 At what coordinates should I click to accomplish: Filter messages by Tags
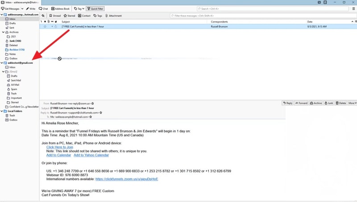98,16
